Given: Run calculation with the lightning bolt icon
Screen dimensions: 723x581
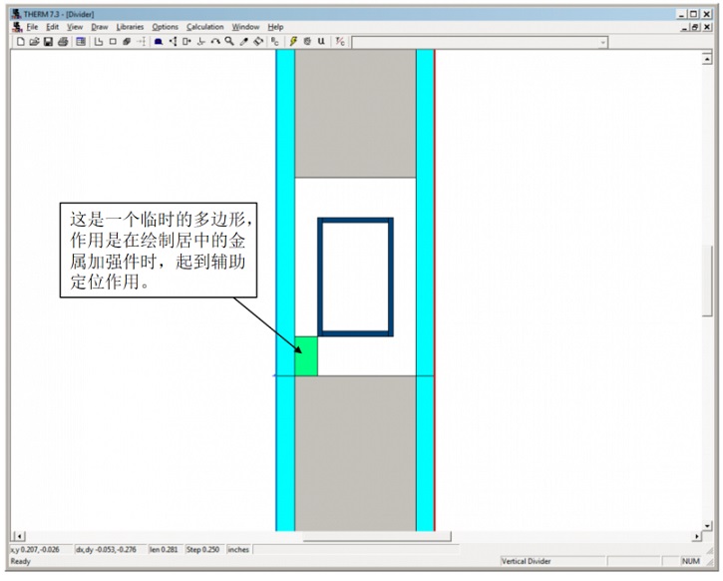Looking at the screenshot, I should [x=293, y=42].
